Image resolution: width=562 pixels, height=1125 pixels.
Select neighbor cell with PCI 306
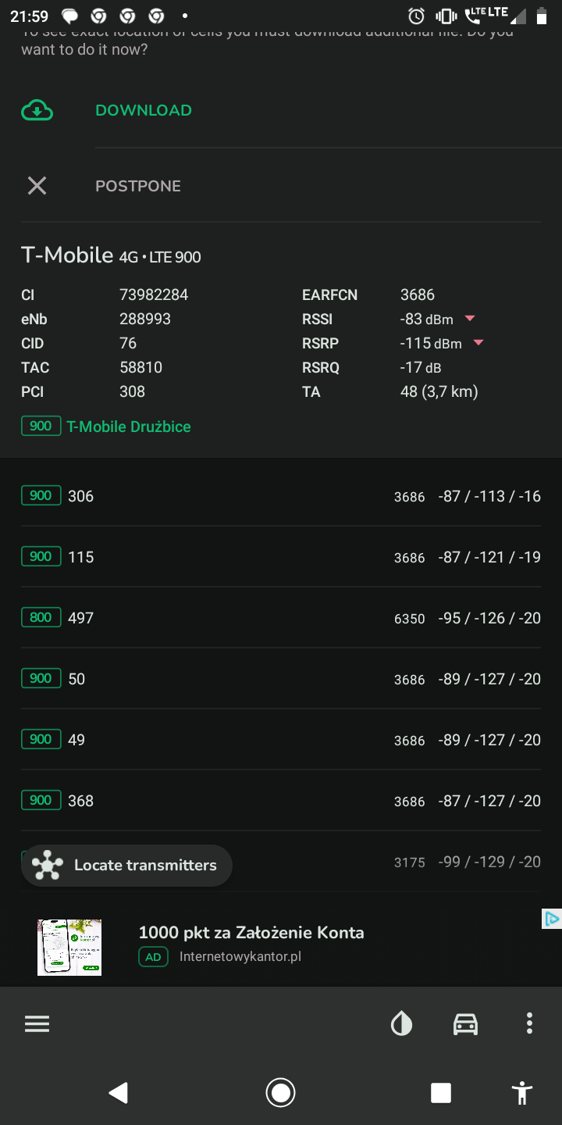281,496
